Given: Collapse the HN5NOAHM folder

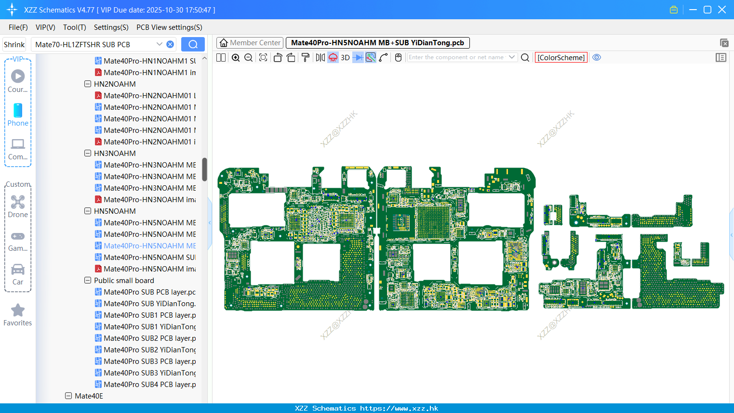Looking at the screenshot, I should (x=88, y=211).
